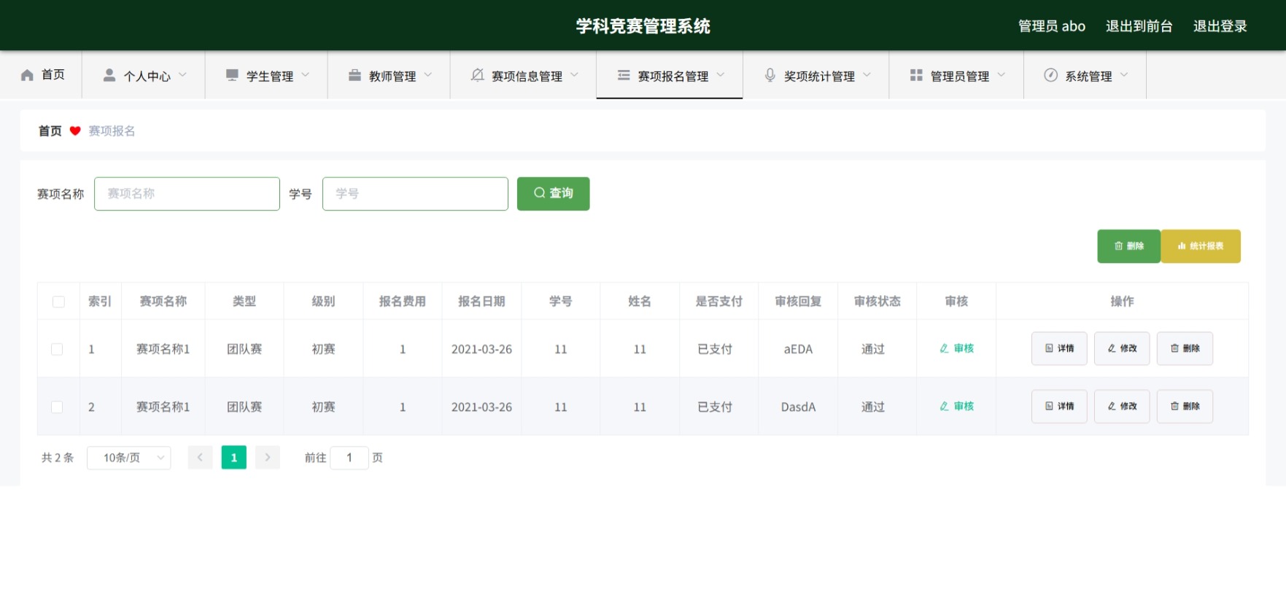Click the edit icon on row 1 修改

click(x=1112, y=348)
